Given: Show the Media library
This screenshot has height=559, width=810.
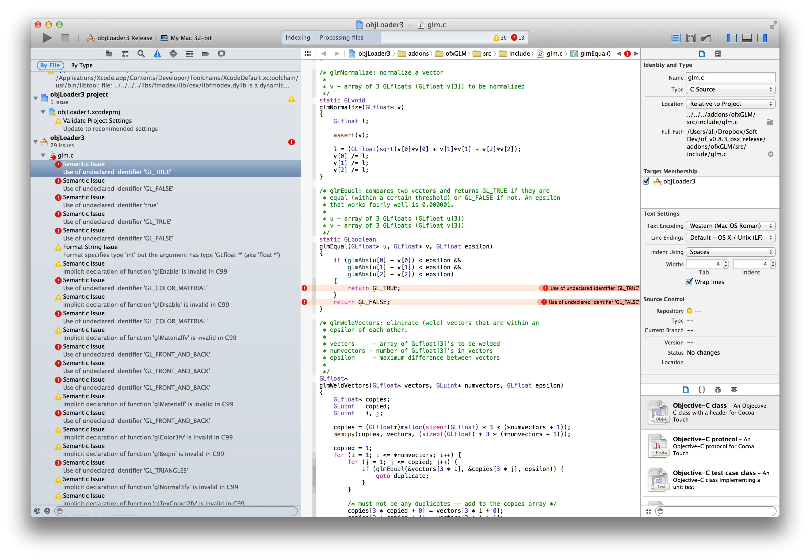Looking at the screenshot, I should coord(734,390).
